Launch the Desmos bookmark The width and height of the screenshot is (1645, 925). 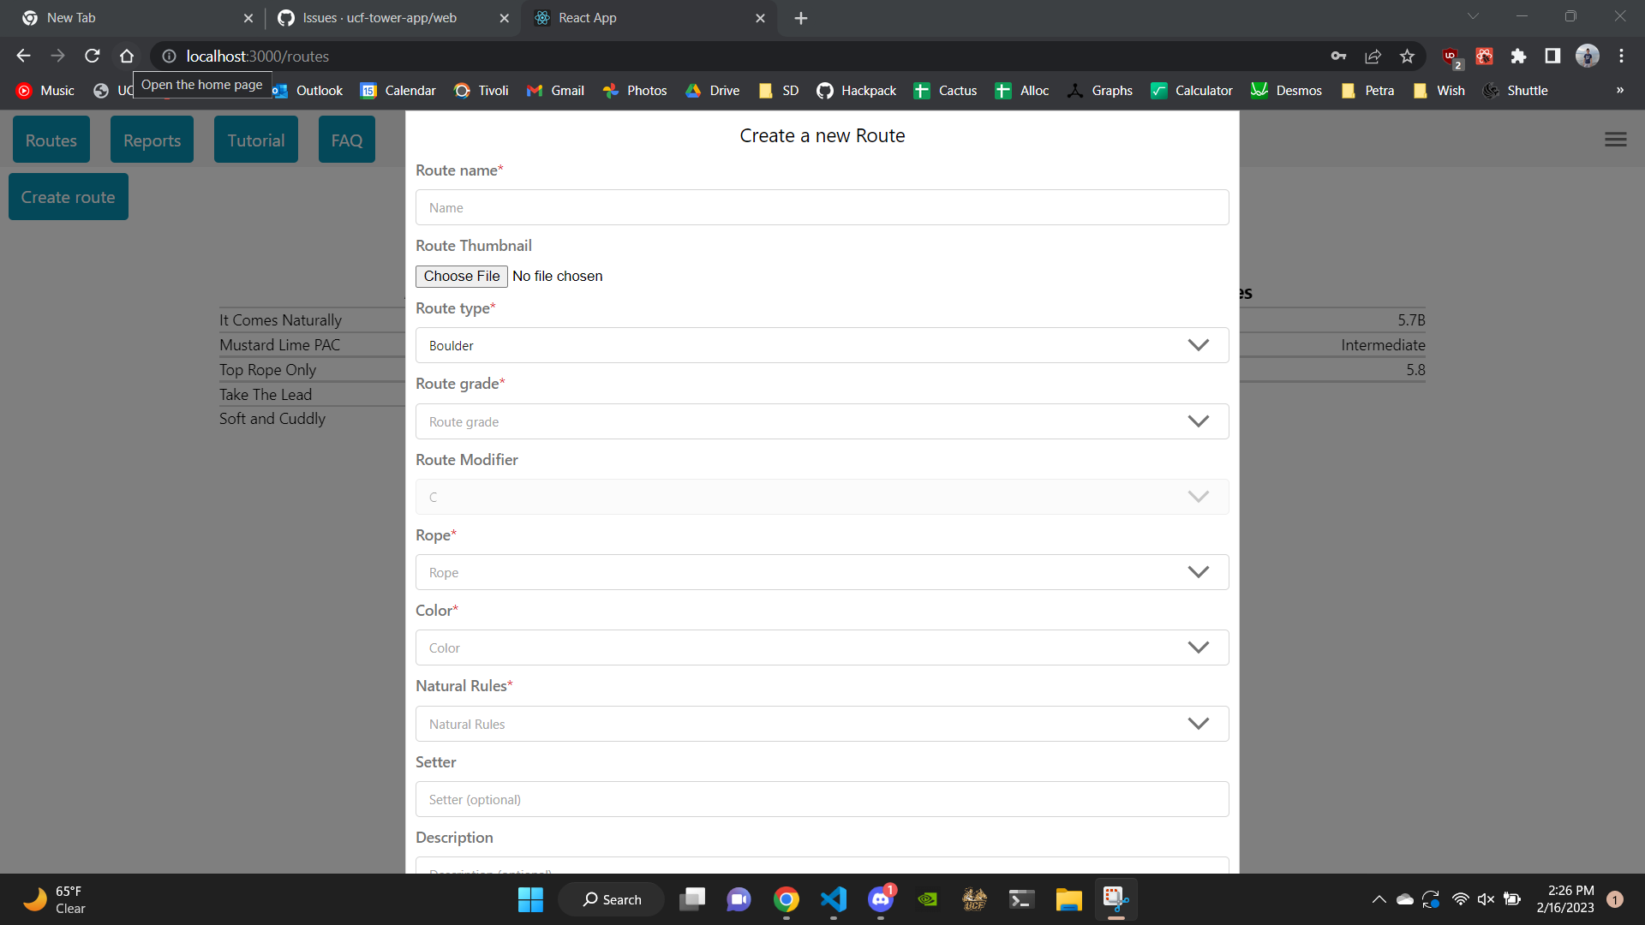1286,90
